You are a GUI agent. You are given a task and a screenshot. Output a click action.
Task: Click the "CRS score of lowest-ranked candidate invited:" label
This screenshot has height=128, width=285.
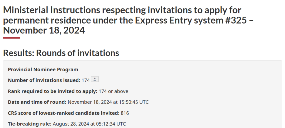(x=64, y=113)
